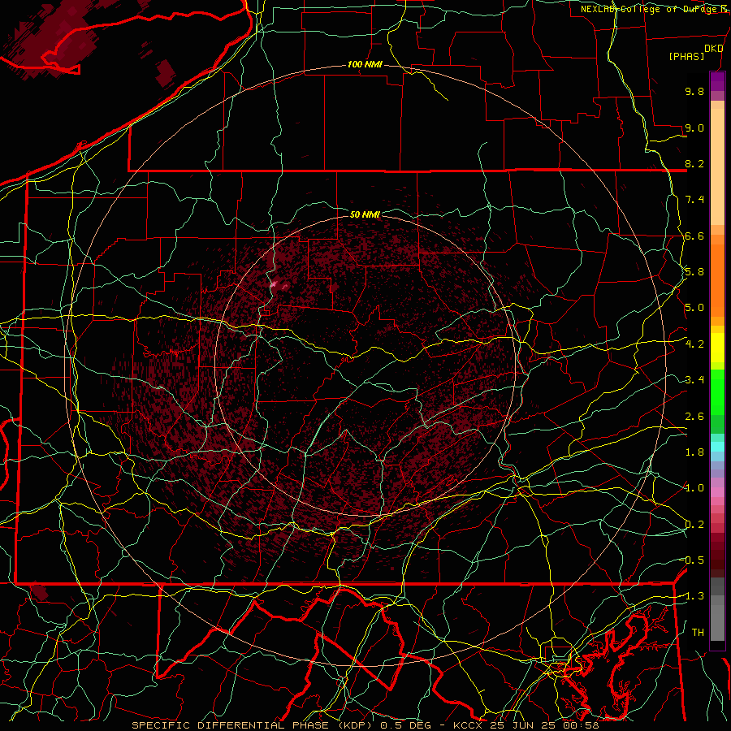The width and height of the screenshot is (731, 731).
Task: Click the 9.0 scale value
Action: 694,128
